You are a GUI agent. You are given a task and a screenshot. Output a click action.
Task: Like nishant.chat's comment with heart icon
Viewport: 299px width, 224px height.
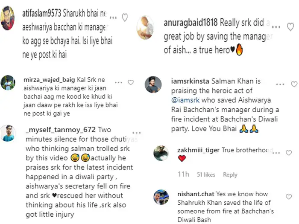(289, 197)
